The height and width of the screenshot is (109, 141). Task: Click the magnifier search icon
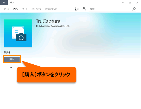point(134,9)
